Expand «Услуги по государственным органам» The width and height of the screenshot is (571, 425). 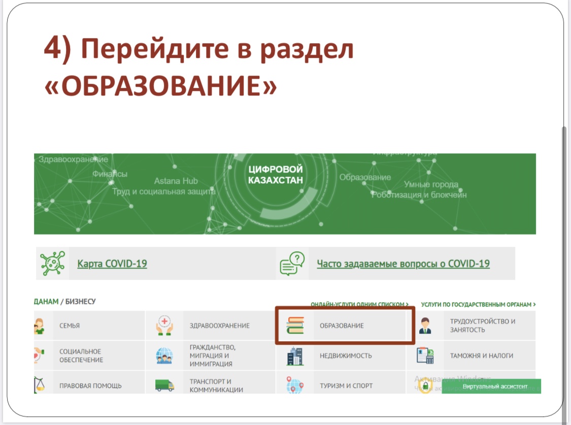pyautogui.click(x=478, y=305)
